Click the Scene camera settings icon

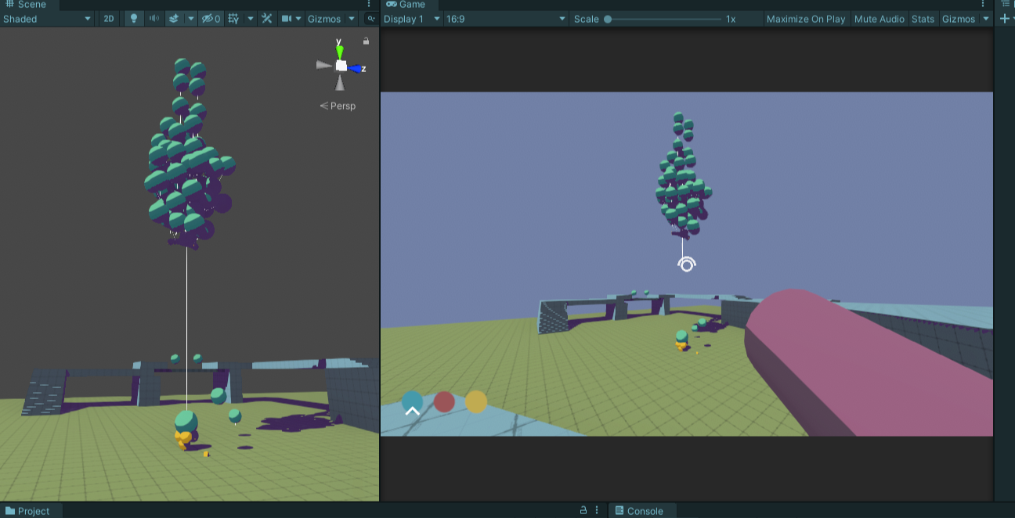[x=287, y=19]
